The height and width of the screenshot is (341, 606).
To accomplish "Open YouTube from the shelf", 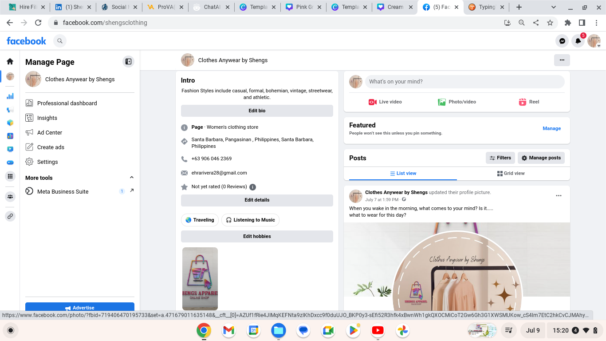I will (378, 330).
